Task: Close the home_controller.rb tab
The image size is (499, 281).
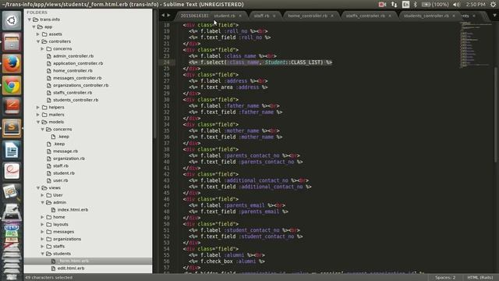Action: (x=332, y=16)
